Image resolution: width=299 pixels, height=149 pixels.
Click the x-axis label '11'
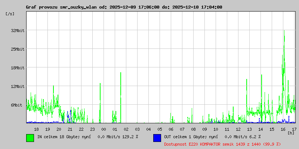tap(227, 129)
